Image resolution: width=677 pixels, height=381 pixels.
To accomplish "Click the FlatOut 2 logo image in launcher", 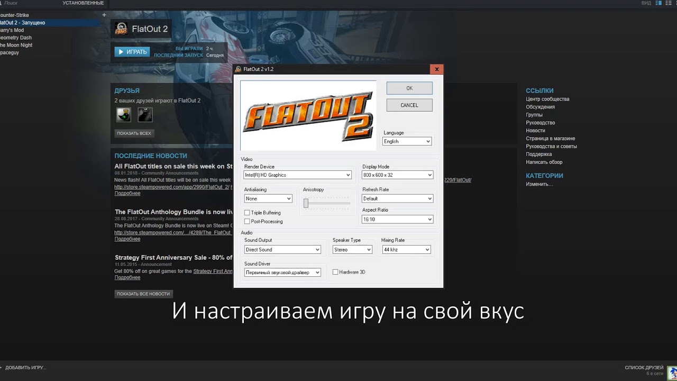I will (308, 115).
